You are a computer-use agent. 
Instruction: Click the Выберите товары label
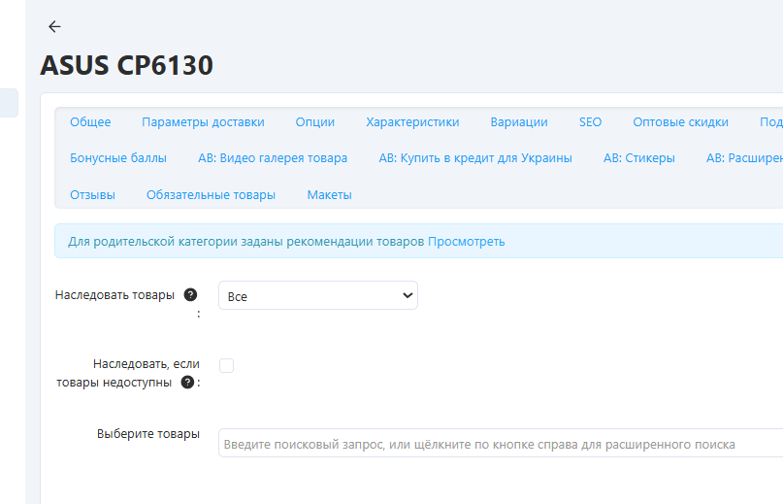coord(148,433)
